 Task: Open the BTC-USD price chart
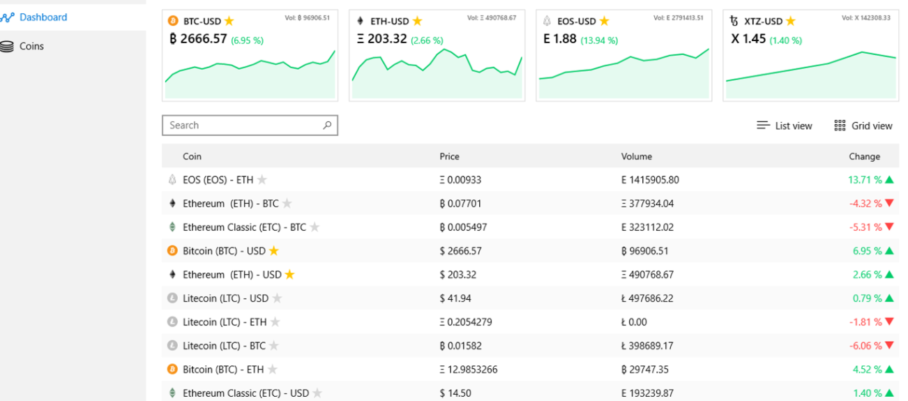(250, 74)
